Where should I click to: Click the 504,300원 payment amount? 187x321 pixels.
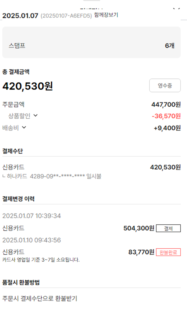pos(139,228)
